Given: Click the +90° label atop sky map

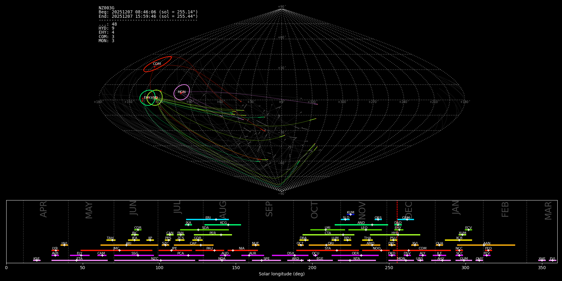Looking at the screenshot, I should [282, 7].
